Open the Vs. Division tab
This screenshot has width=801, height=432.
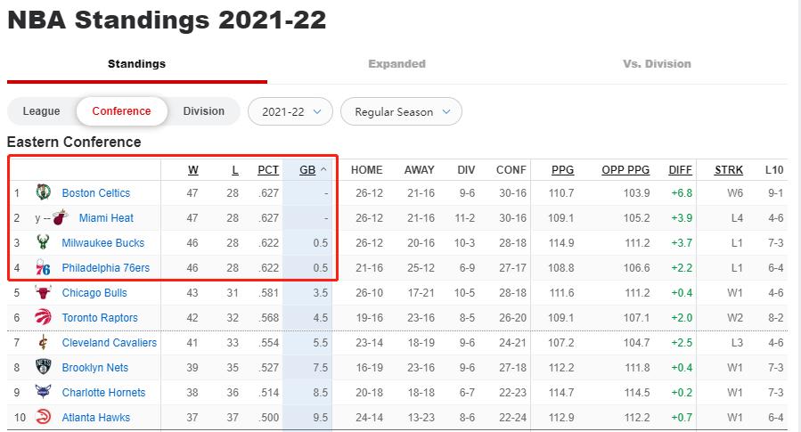click(x=657, y=64)
